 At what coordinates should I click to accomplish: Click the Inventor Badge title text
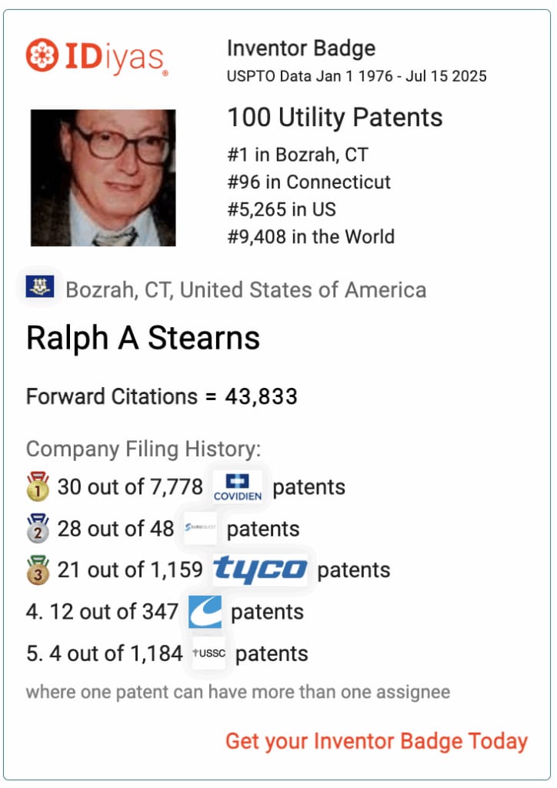[302, 48]
